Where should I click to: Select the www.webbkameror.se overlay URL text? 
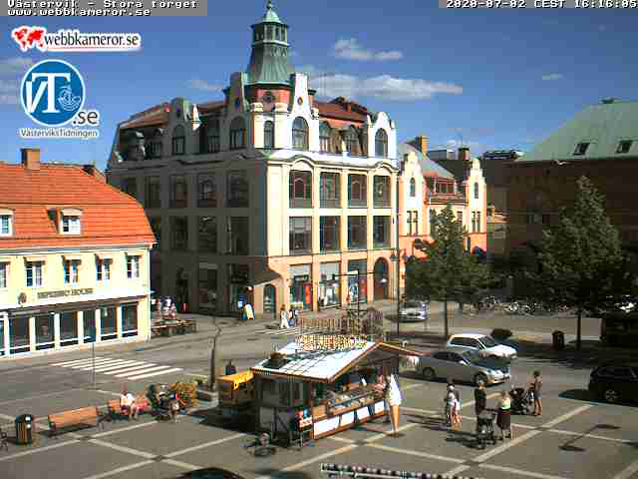[x=79, y=12]
